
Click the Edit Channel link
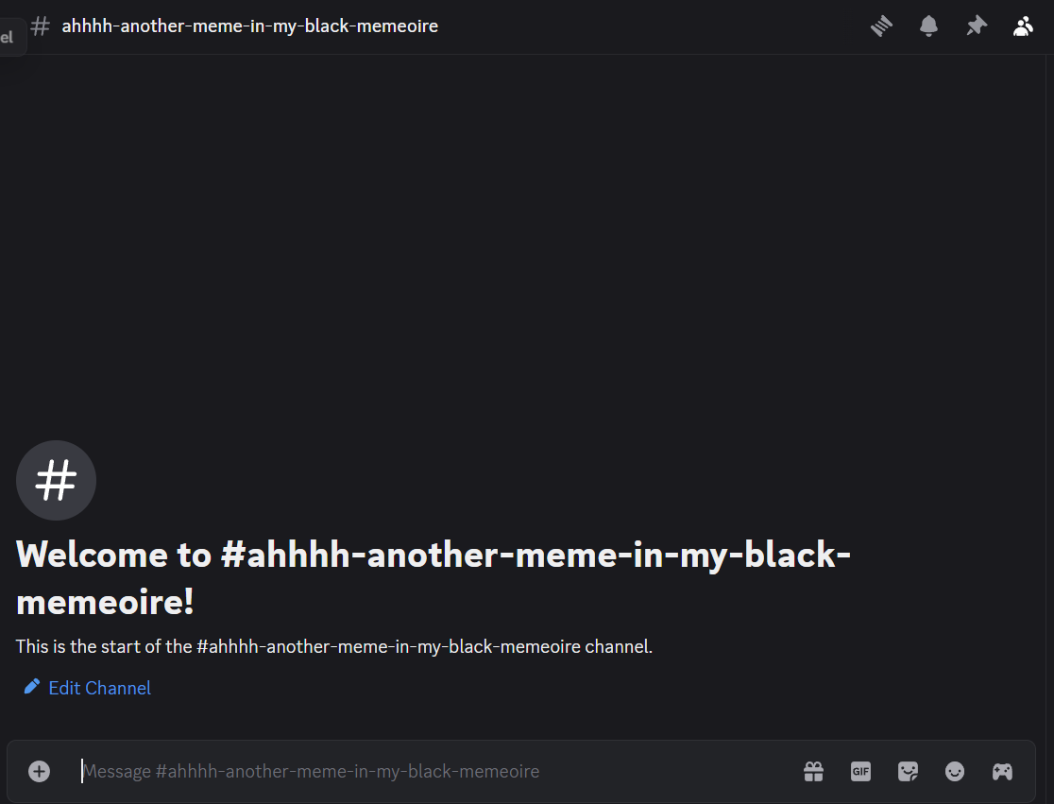tap(99, 689)
